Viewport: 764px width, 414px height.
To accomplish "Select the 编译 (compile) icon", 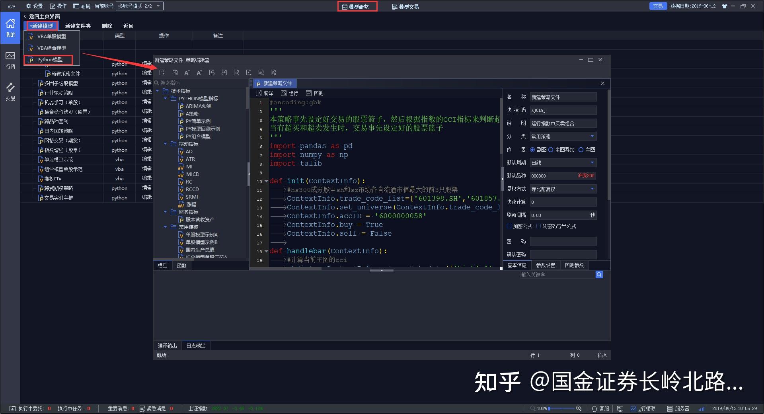I will (x=265, y=93).
